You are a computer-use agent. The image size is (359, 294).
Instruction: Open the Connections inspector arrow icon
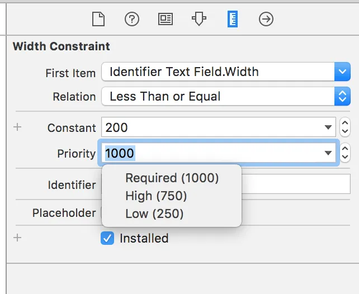click(266, 20)
